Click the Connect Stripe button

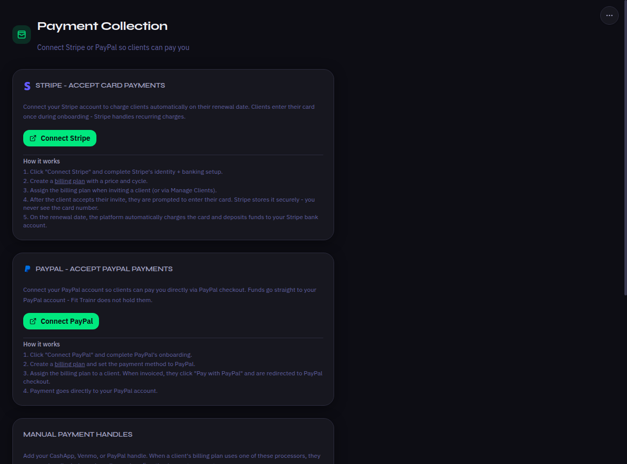tap(60, 138)
